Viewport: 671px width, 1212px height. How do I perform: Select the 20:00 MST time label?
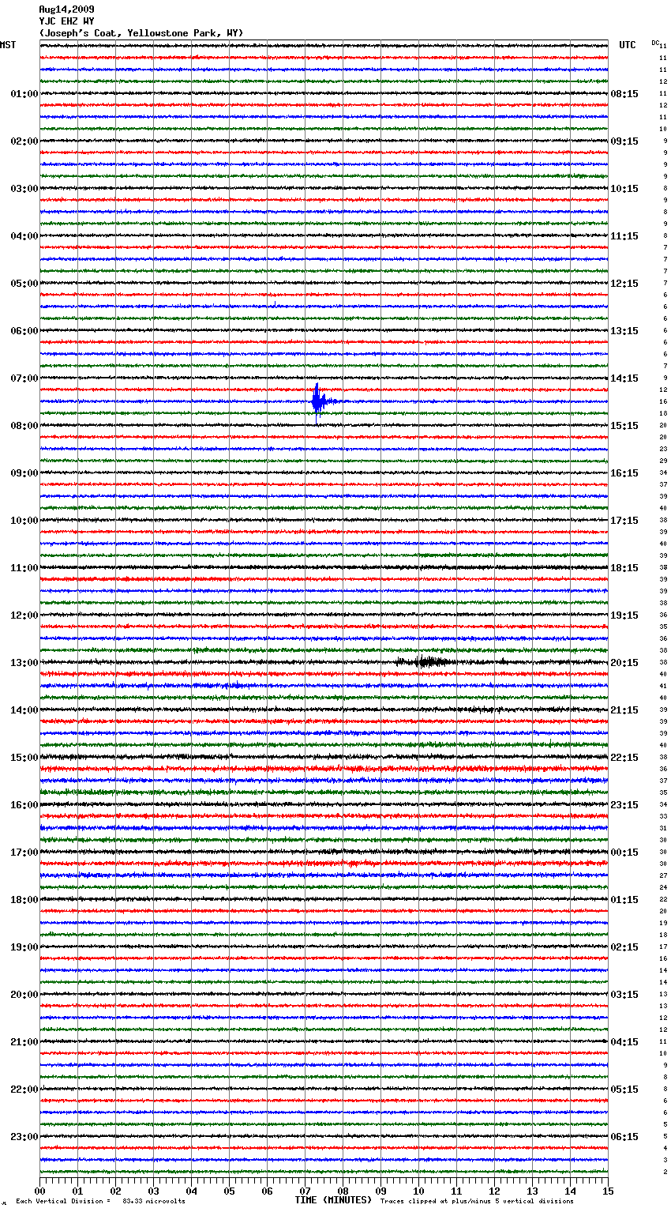(x=24, y=995)
